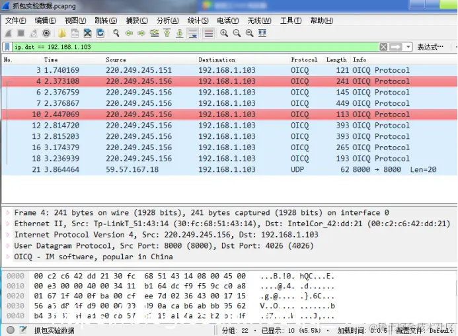Open the 无线(W) menu

click(x=259, y=21)
